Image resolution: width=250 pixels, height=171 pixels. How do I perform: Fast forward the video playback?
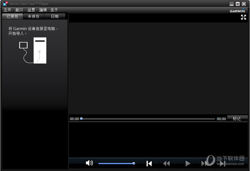(205, 163)
